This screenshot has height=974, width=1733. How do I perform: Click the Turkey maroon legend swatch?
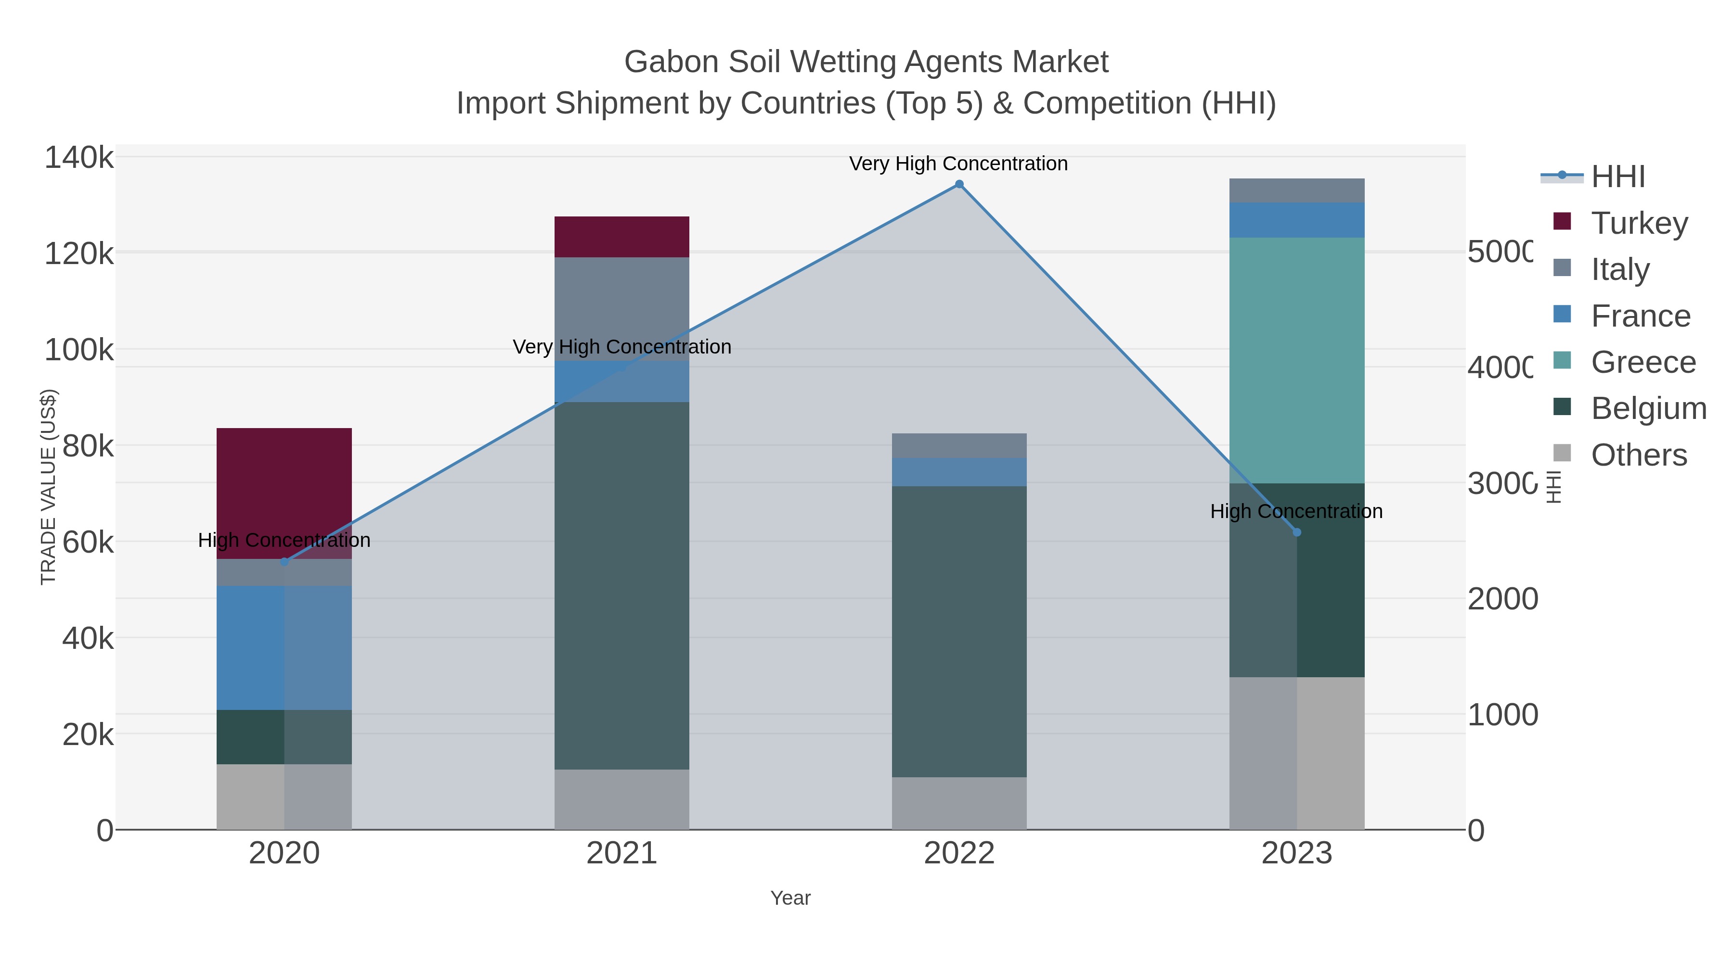pyautogui.click(x=1562, y=221)
